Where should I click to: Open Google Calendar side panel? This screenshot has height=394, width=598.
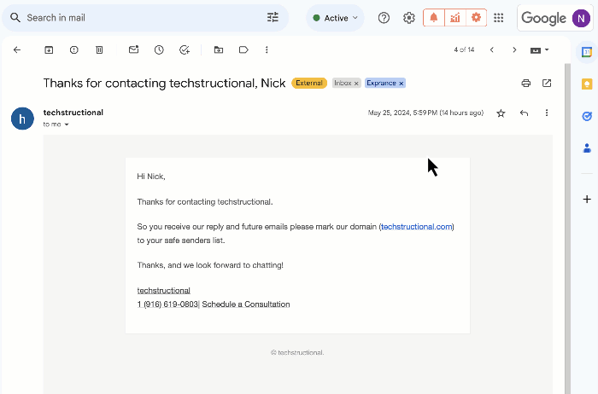(x=587, y=52)
